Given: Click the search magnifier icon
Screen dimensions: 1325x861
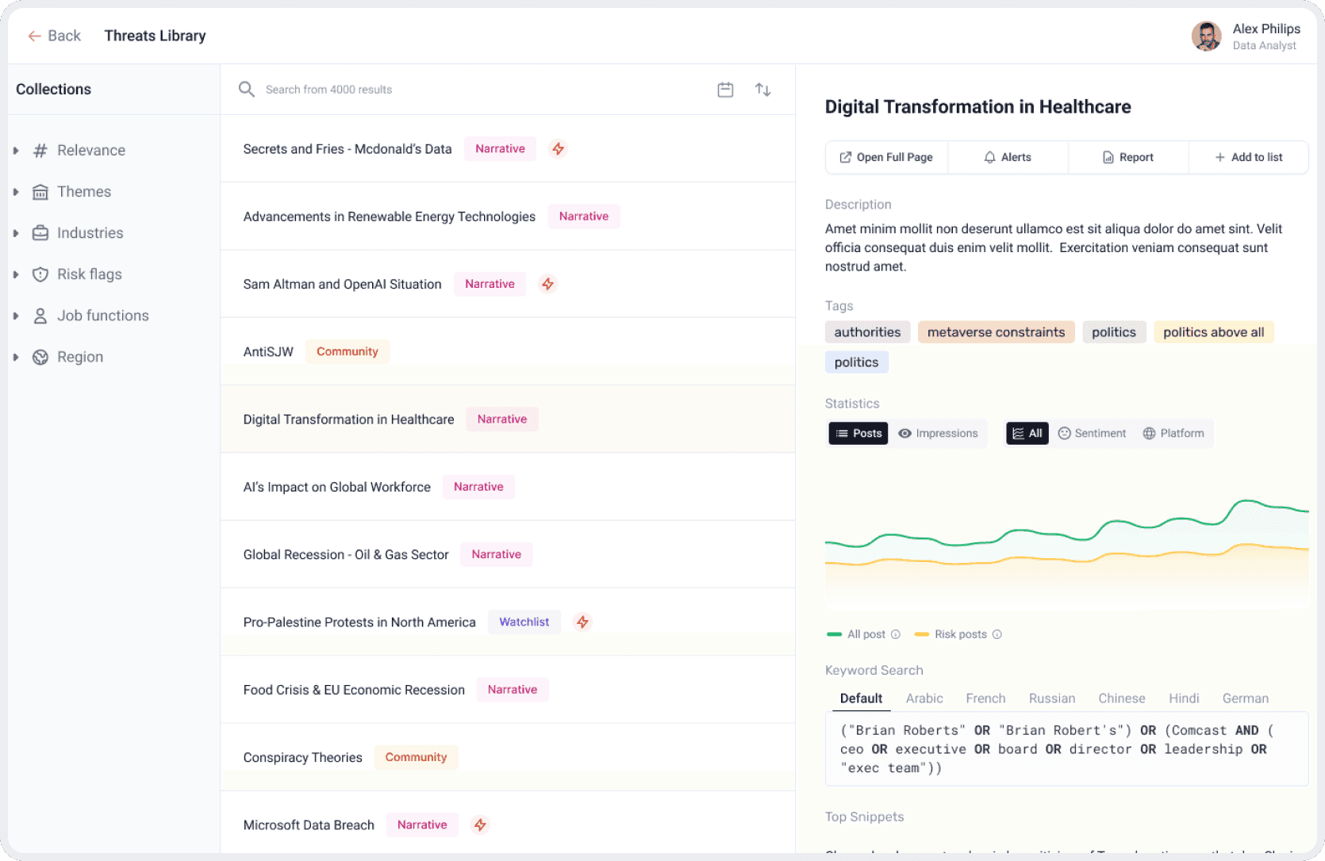Looking at the screenshot, I should [x=246, y=89].
